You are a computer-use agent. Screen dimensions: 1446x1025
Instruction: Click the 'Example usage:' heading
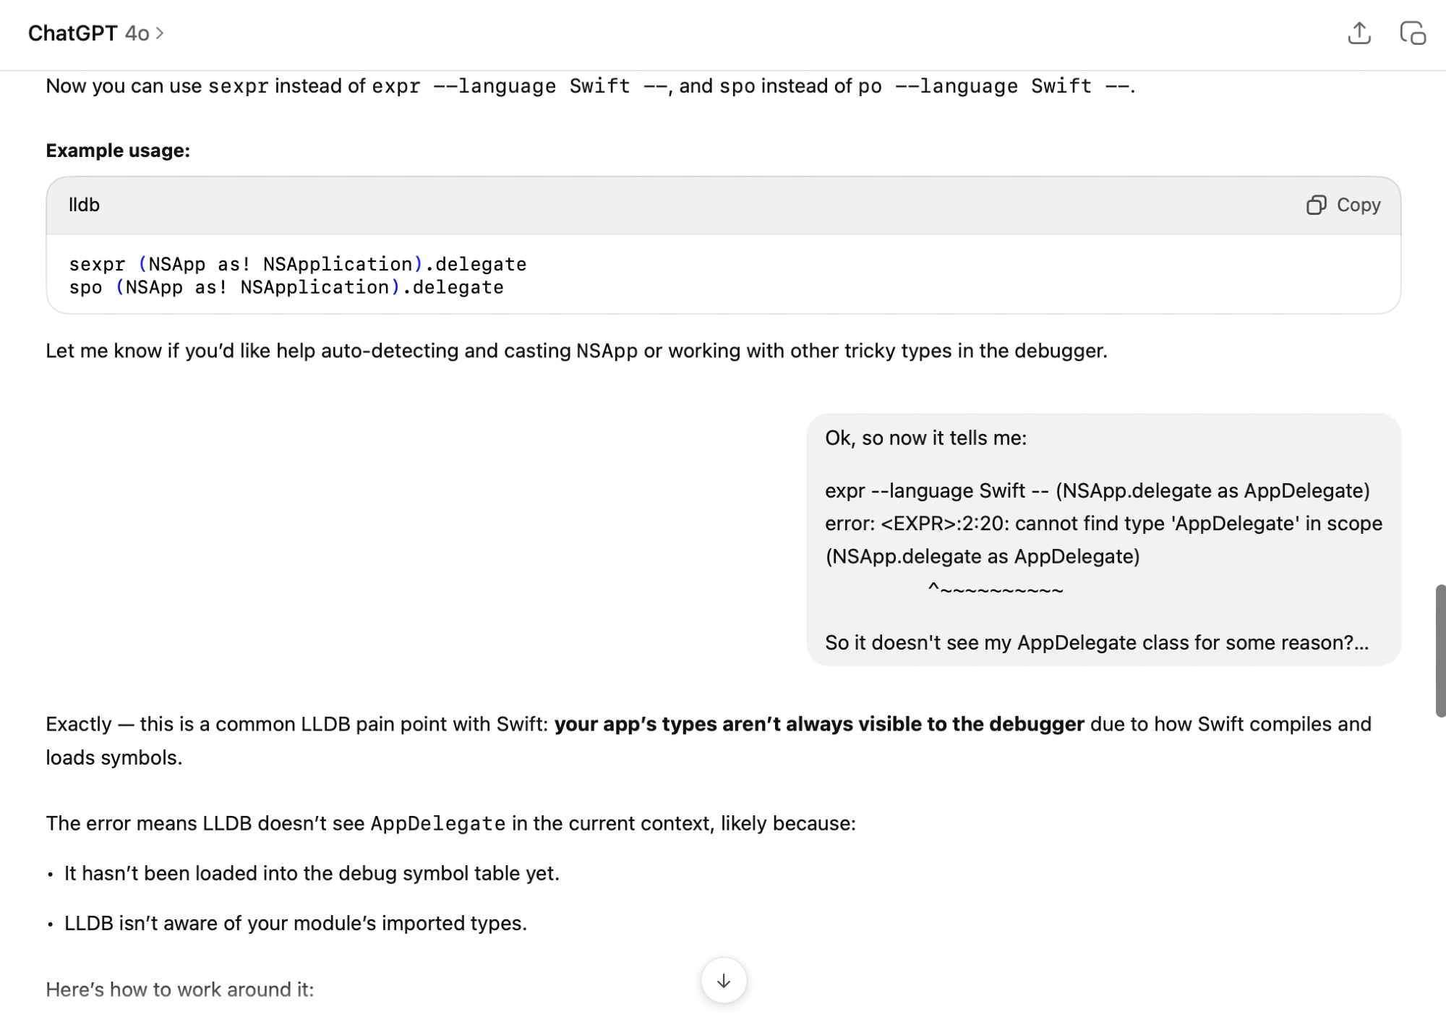tap(118, 150)
